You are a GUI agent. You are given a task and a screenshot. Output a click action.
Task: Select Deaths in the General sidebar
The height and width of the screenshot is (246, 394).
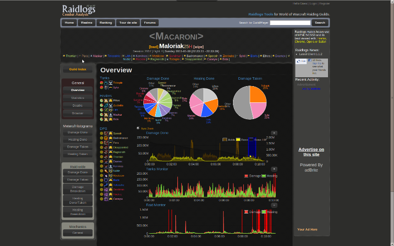[x=78, y=106]
